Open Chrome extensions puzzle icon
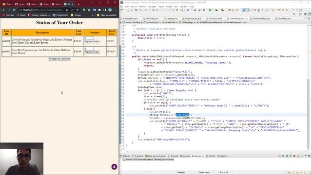Screen dimensions: 312x175 (99, 10)
